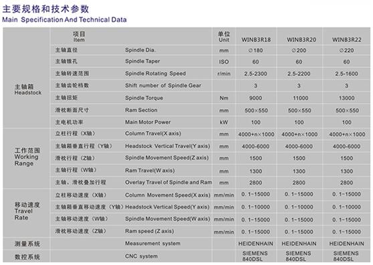Click HEIDENHAIN under WINB3R18
Viewport: 373px width, 265px height.
click(255, 244)
